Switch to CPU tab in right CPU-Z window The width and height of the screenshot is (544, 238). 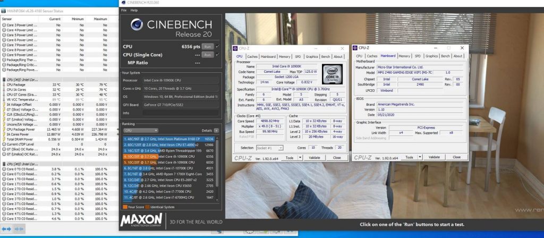(x=359, y=56)
